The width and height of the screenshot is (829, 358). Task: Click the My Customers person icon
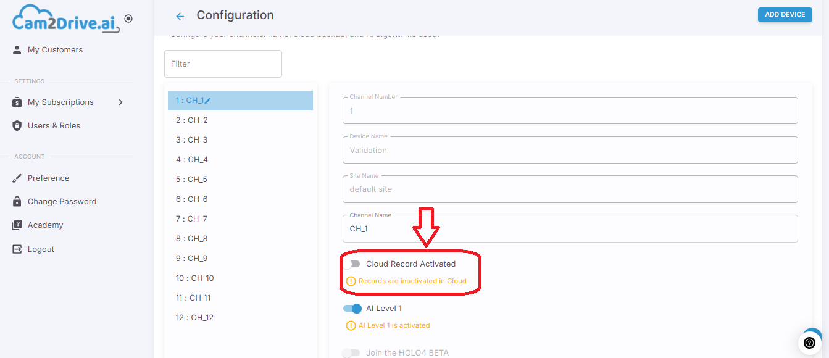point(17,49)
